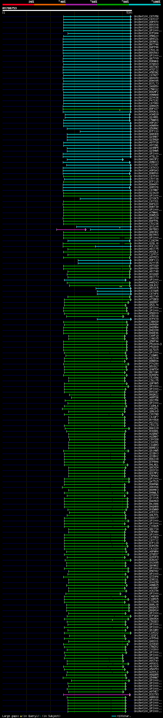This screenshot has height=718, width=163.
Task: Select the UniRef100_B7FGH4 label
Action: click(146, 33)
